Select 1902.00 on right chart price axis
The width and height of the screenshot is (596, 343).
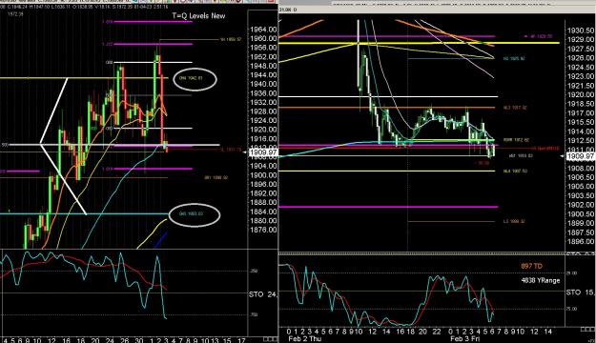[x=581, y=205]
